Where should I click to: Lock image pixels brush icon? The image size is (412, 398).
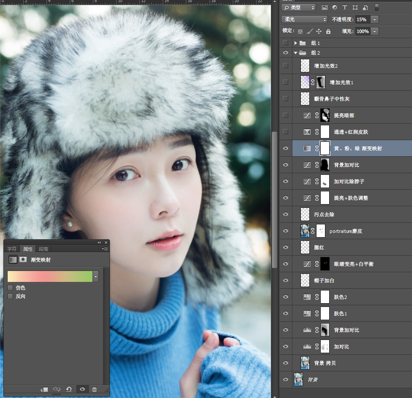click(309, 31)
